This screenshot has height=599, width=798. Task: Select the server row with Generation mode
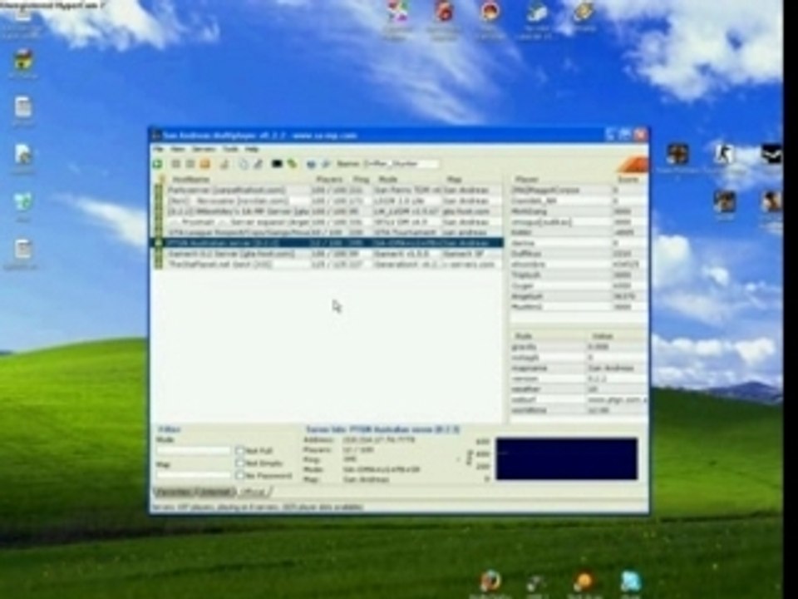click(328, 265)
